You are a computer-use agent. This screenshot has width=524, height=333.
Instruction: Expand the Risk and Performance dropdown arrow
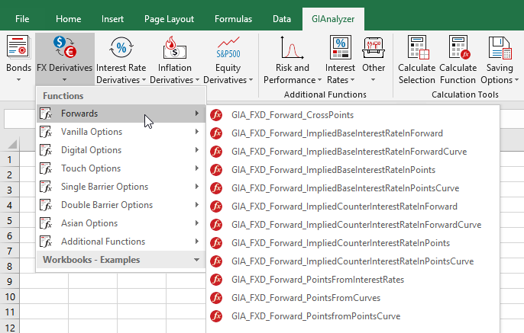(319, 80)
